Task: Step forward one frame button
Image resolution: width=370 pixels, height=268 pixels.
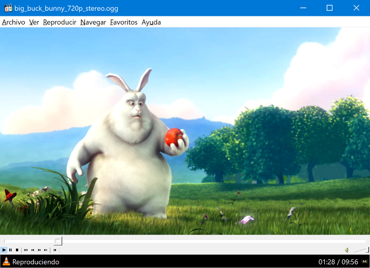Action: [x=55, y=250]
